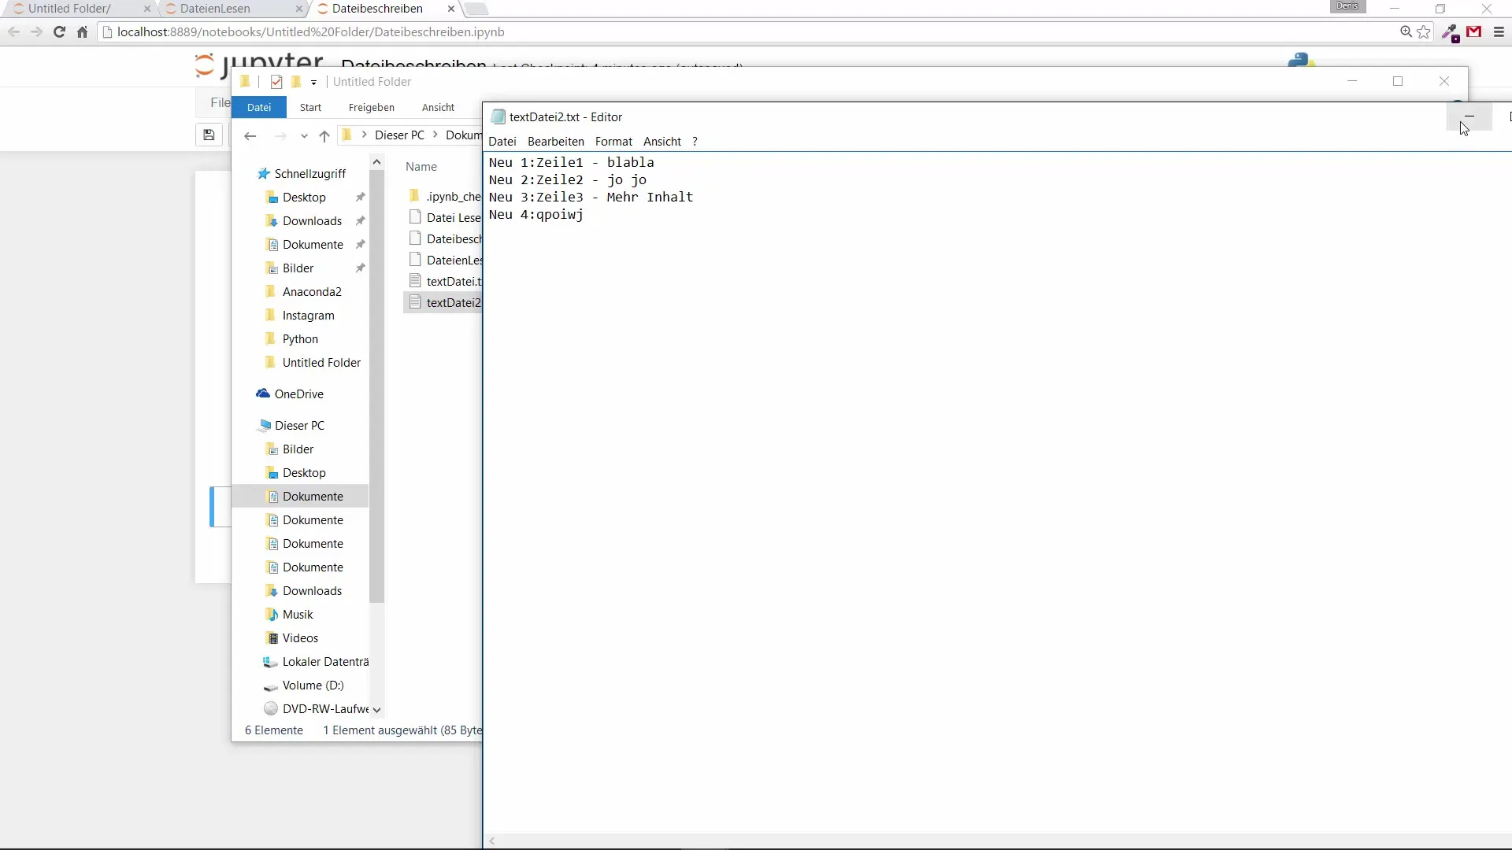Image resolution: width=1512 pixels, height=850 pixels.
Task: Switch to the Untitled Folder/ browser tab
Action: [x=69, y=9]
